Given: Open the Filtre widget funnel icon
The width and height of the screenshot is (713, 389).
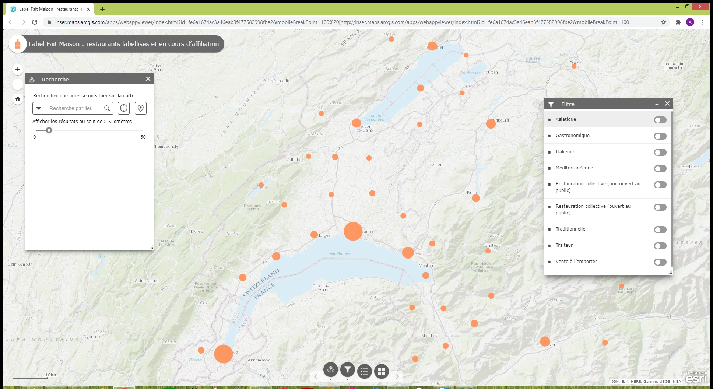Looking at the screenshot, I should click(347, 370).
